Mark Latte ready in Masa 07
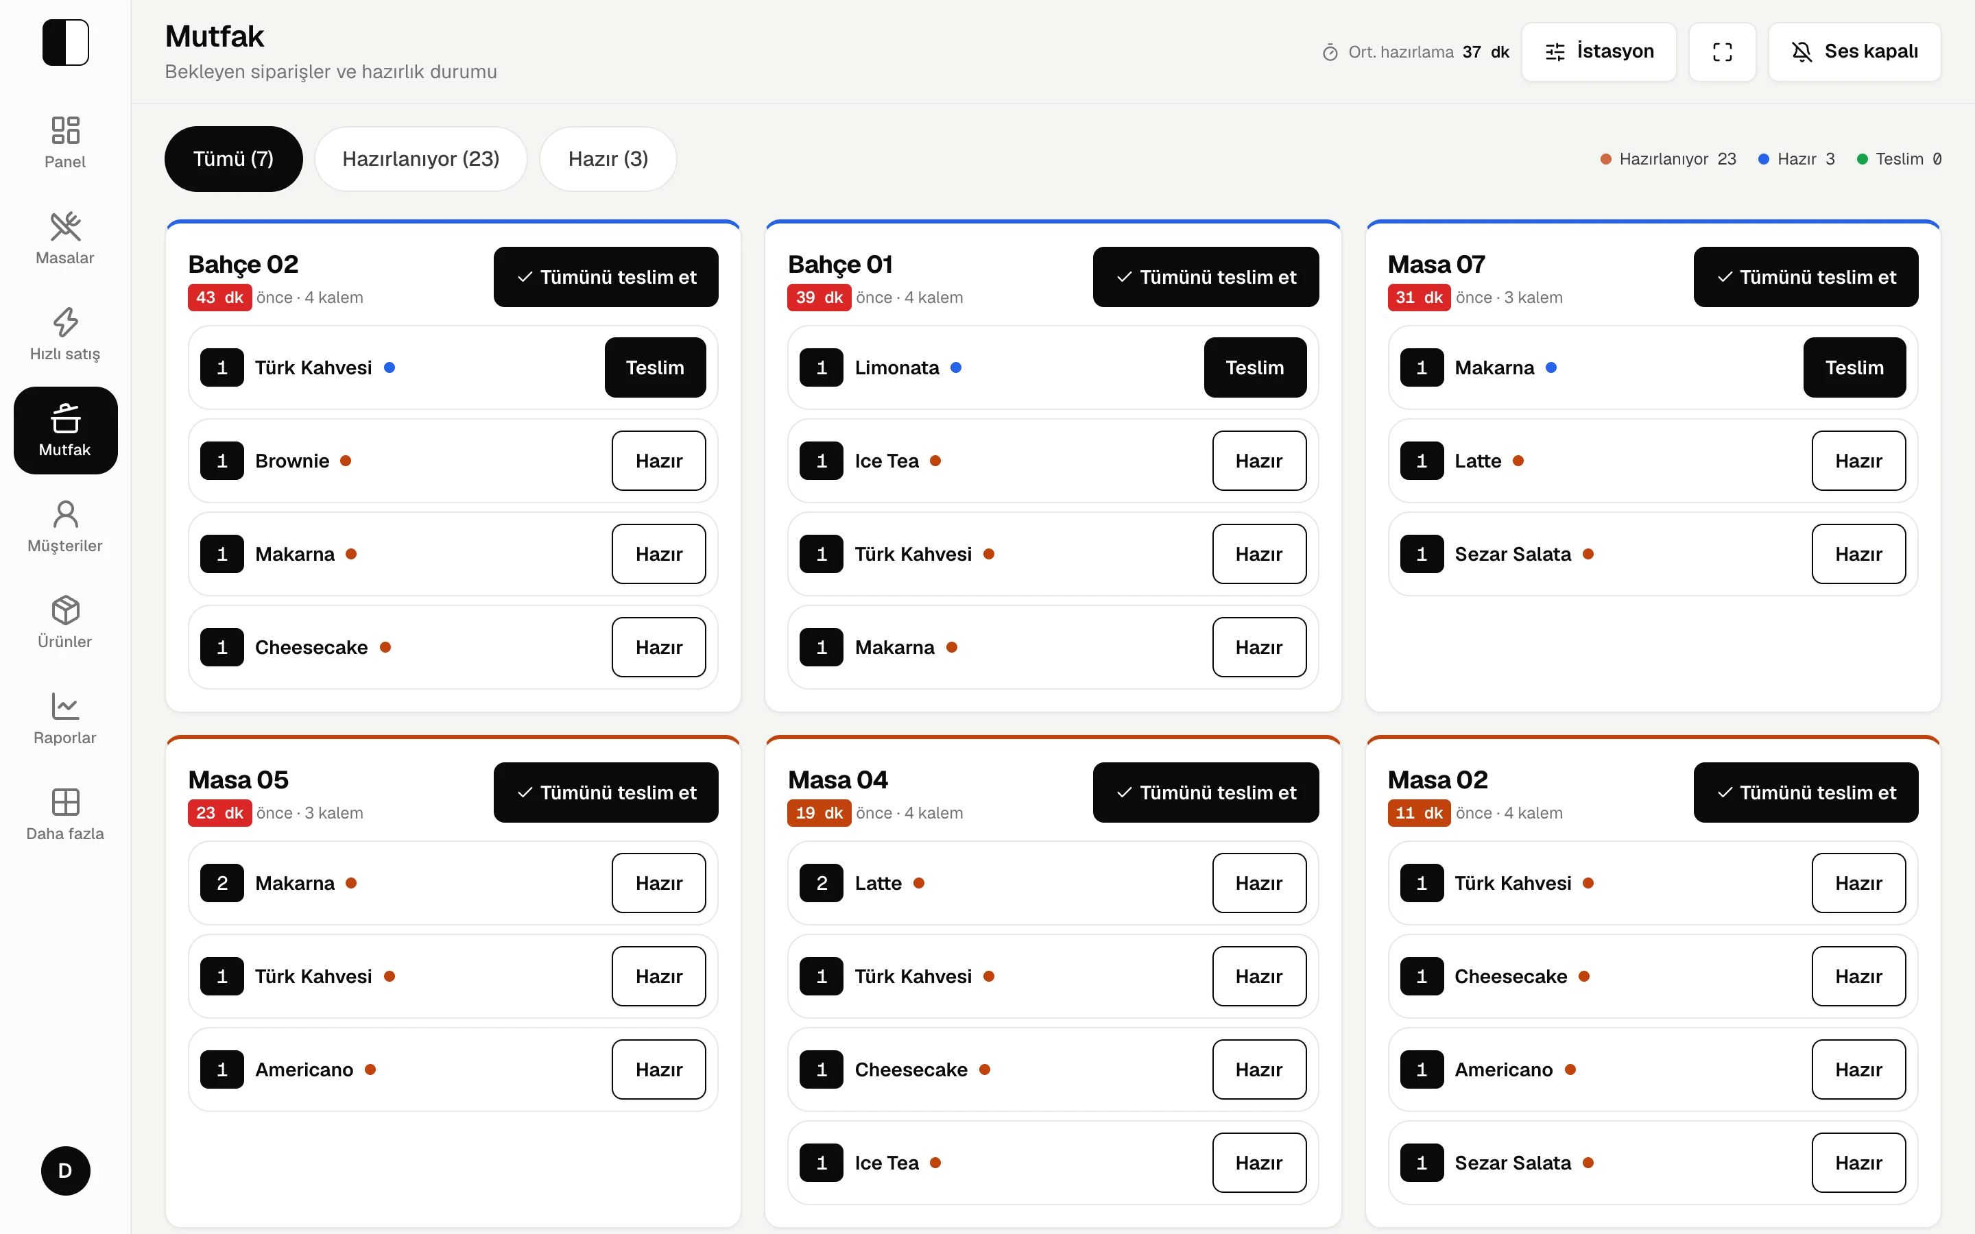1975x1234 pixels. 1859,461
